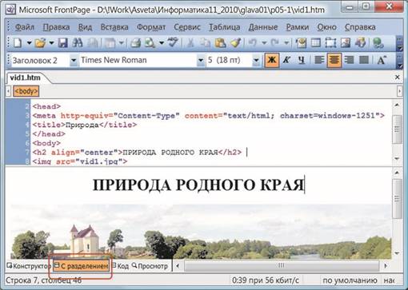Toggle center alignment
408x290 pixels.
334,60
